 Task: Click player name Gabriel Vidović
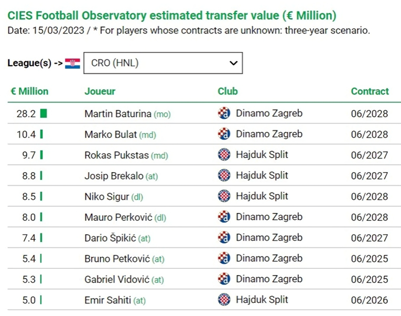(117, 279)
